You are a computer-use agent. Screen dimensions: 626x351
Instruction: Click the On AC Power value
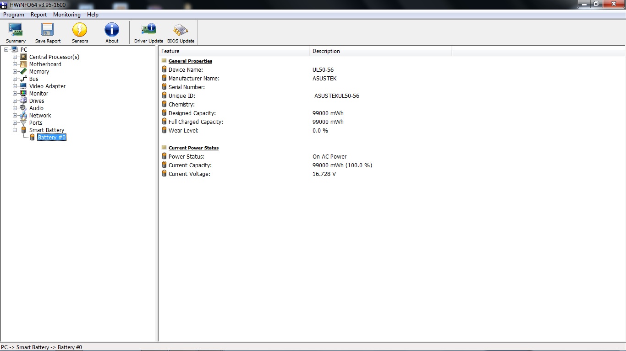[329, 156]
